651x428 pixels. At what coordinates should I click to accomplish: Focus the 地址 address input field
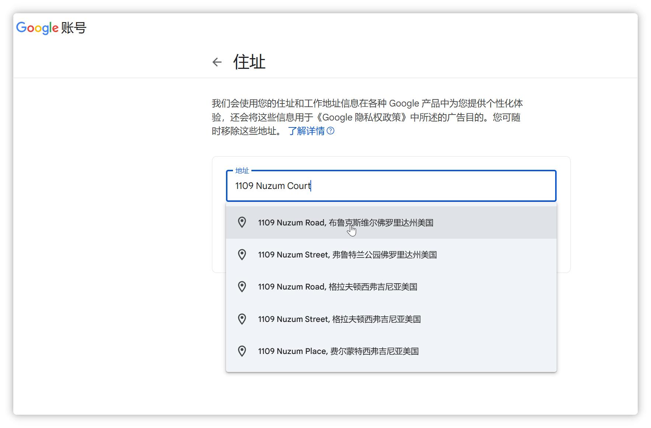pyautogui.click(x=391, y=186)
